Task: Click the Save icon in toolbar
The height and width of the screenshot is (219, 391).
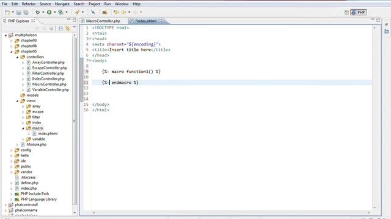Action: click(x=19, y=12)
